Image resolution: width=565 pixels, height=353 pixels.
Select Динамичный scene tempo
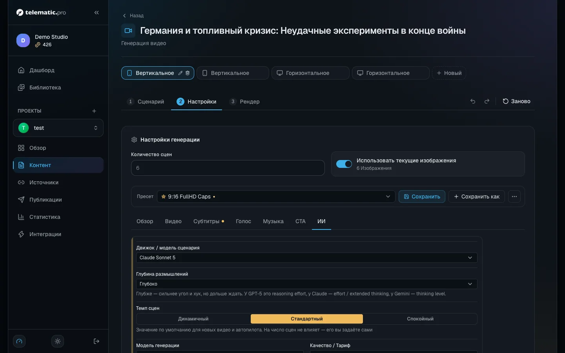(193, 319)
